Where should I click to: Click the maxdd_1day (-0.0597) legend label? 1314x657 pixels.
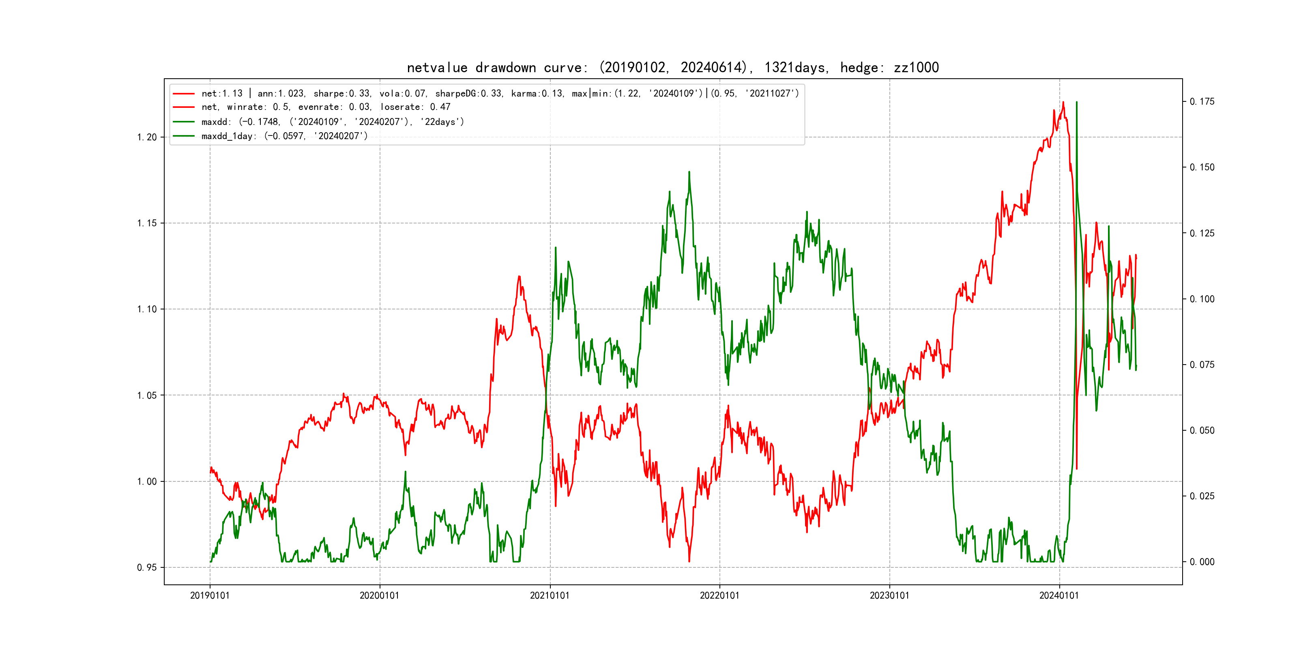(284, 136)
